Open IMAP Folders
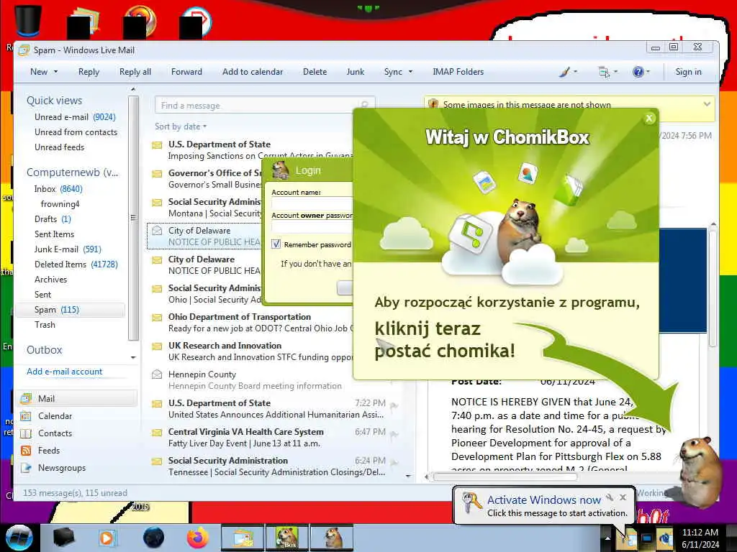The image size is (737, 552). click(x=458, y=72)
